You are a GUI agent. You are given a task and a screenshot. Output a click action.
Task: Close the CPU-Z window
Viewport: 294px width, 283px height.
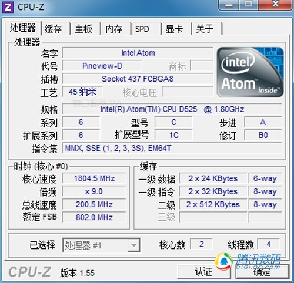pyautogui.click(x=275, y=4)
